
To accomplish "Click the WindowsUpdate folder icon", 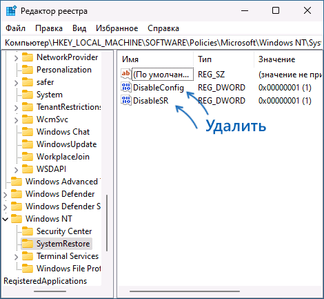I will (x=28, y=144).
